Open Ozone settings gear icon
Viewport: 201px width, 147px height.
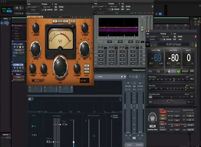click(x=137, y=77)
